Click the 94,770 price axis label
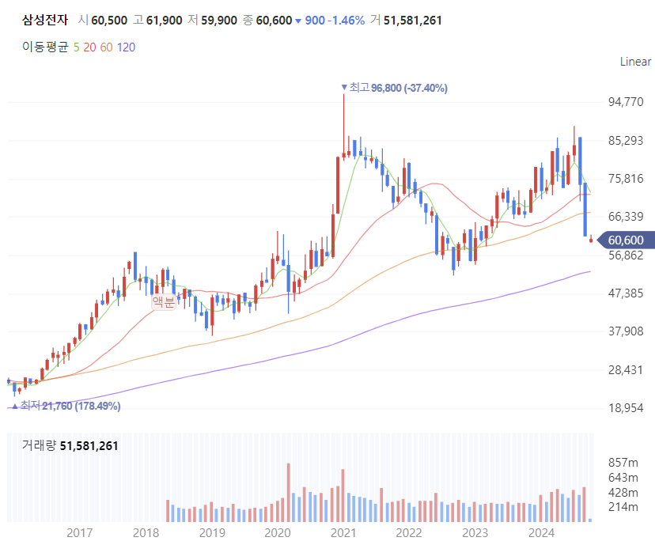The image size is (655, 560). pyautogui.click(x=626, y=102)
